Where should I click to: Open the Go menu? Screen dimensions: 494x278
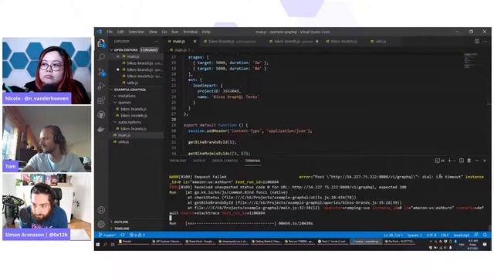coord(164,32)
